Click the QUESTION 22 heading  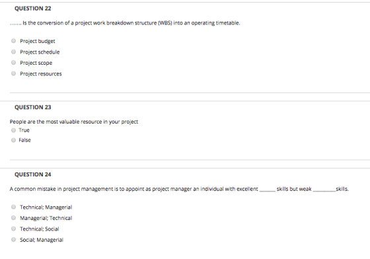point(33,9)
